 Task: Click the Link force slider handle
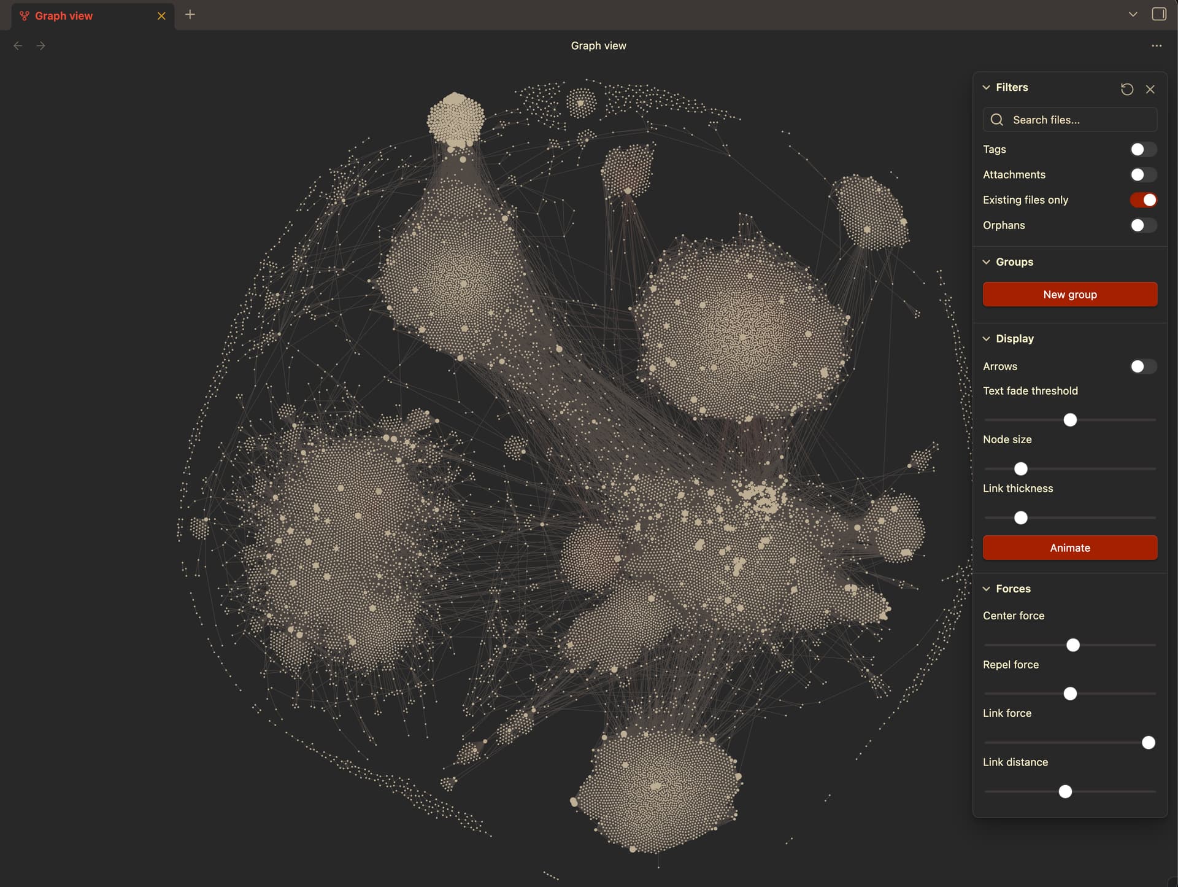click(x=1148, y=743)
